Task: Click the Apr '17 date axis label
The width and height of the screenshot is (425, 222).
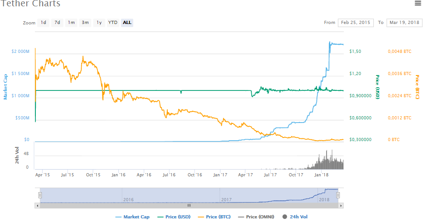Action: point(245,175)
